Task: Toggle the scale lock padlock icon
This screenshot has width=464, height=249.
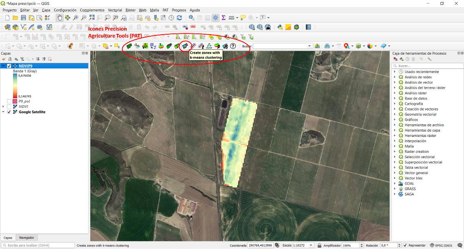Action: [x=319, y=245]
